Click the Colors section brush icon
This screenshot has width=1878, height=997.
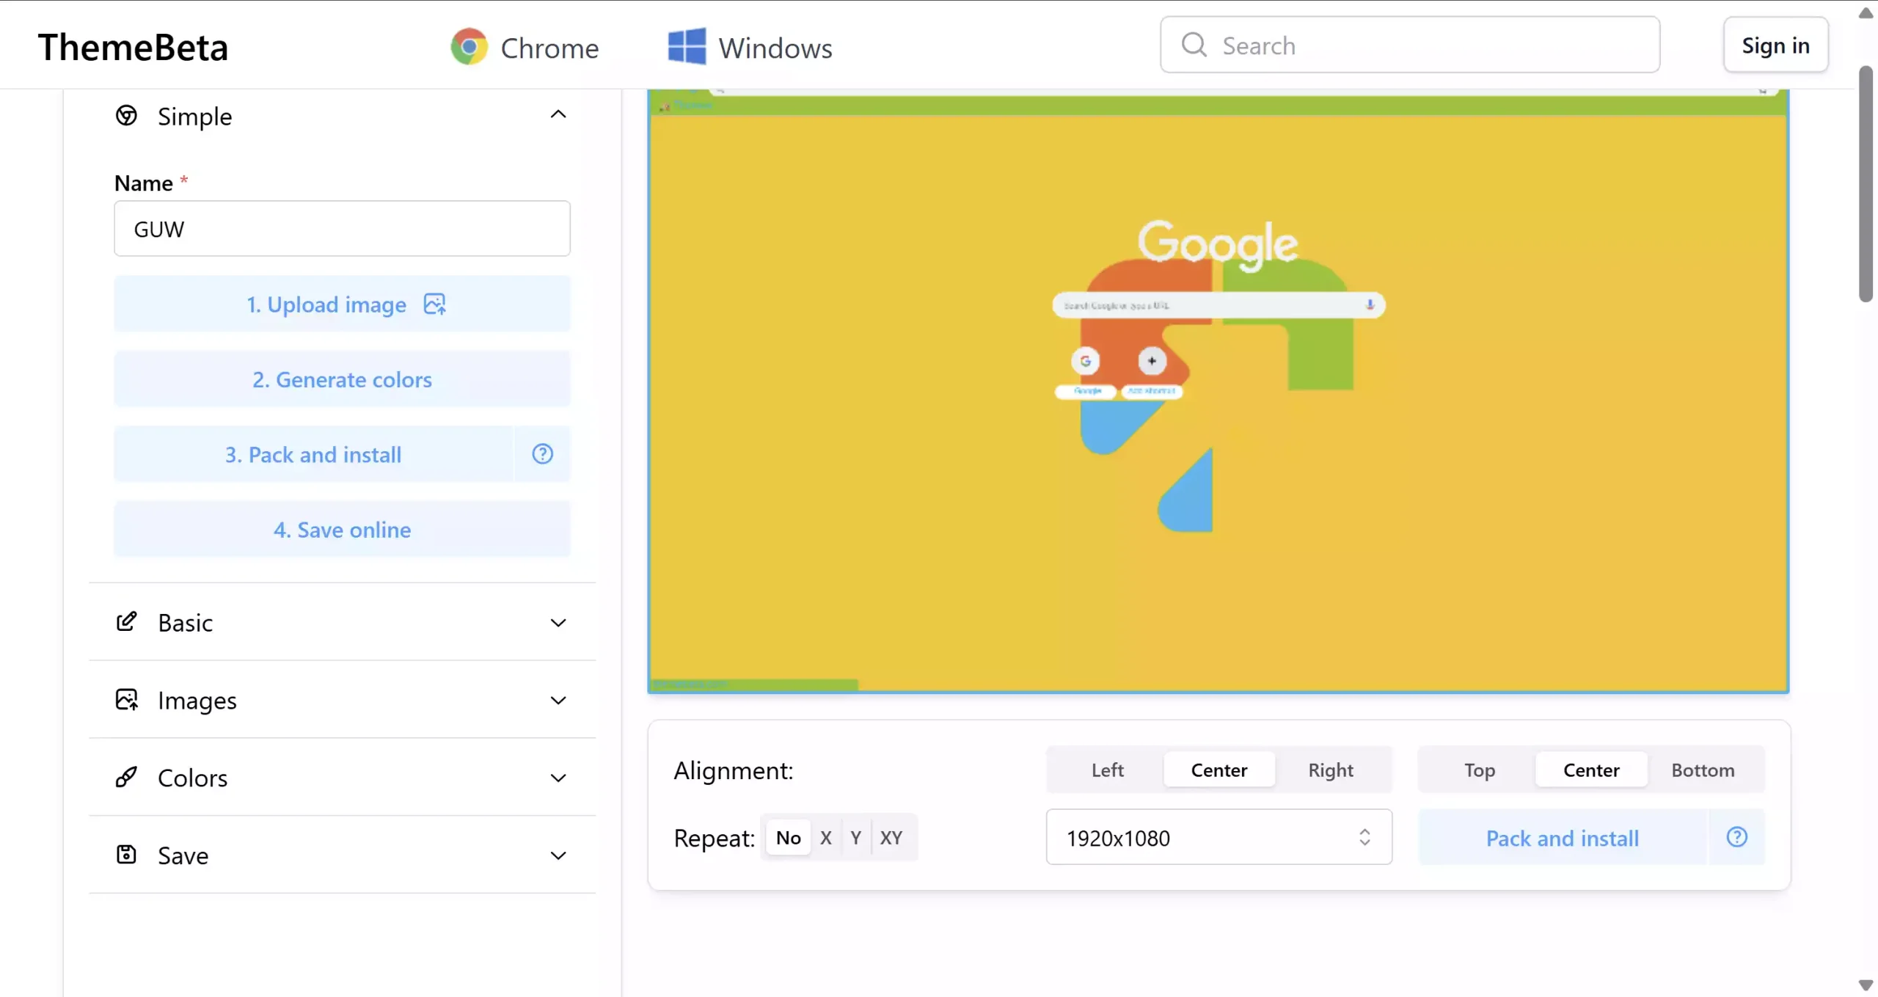127,778
